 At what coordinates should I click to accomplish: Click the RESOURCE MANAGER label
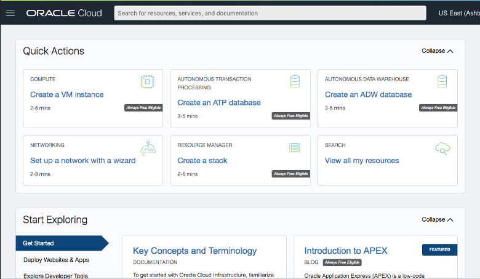[205, 145]
